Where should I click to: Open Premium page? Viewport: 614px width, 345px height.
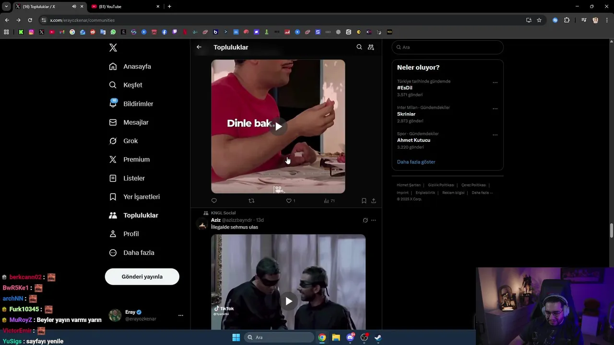click(130, 159)
